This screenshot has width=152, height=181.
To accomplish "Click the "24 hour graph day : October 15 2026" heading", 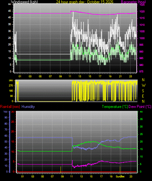I will pos(85,2).
